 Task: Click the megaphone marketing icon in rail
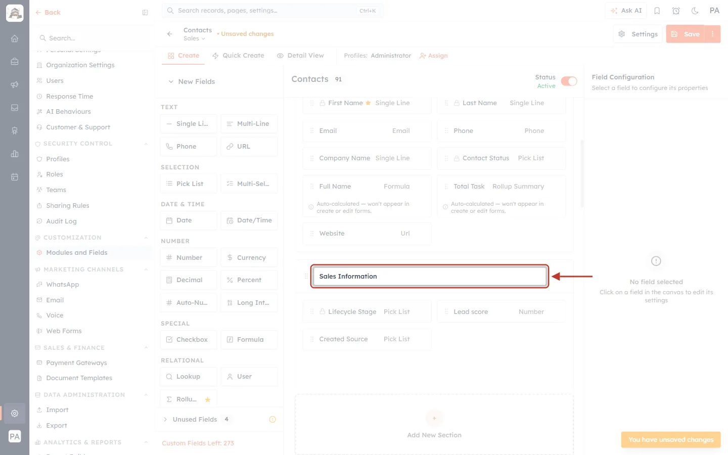(15, 84)
